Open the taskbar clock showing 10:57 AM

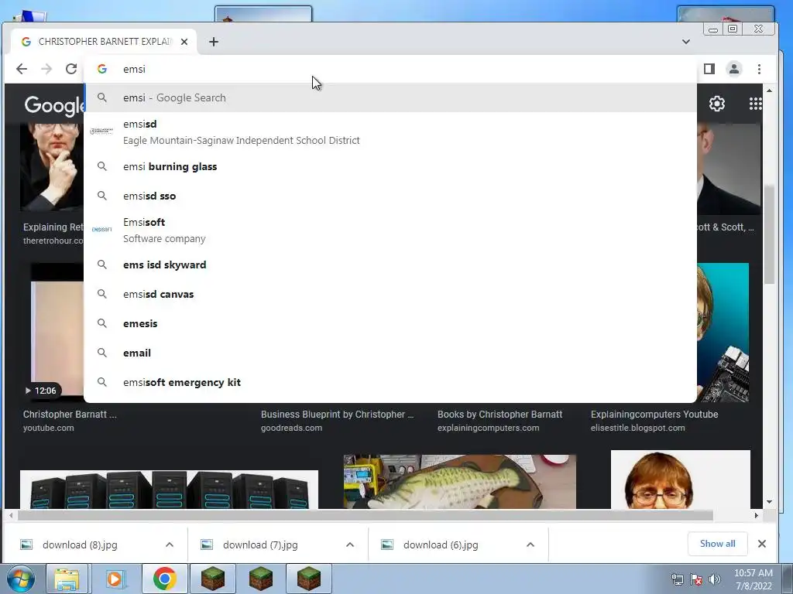click(x=753, y=579)
